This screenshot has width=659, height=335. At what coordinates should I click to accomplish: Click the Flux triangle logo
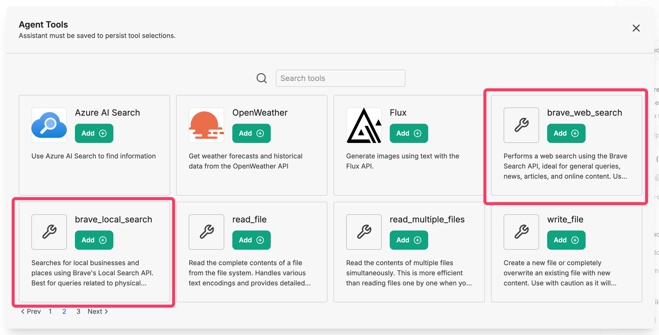click(x=363, y=125)
